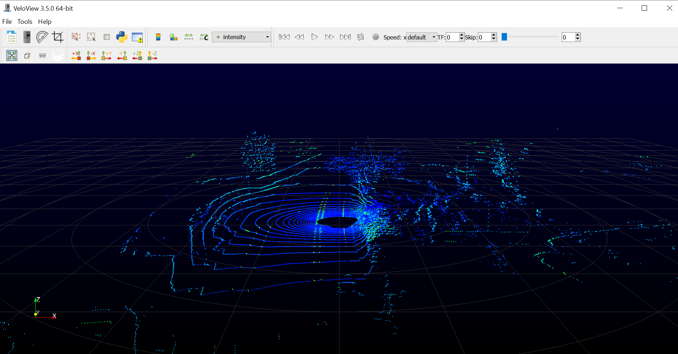Open a capture file with the open-file icon

tap(11, 37)
